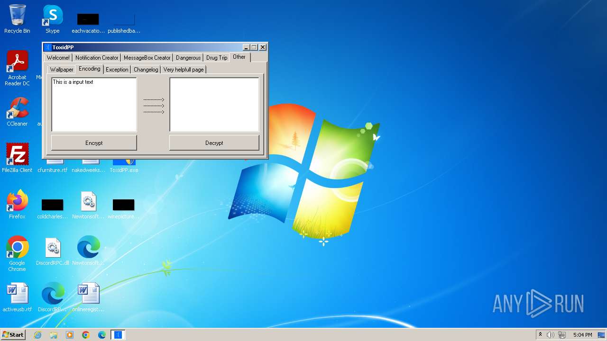
Task: Select the DiscordRP... Edge-icon file
Action: coord(53,297)
